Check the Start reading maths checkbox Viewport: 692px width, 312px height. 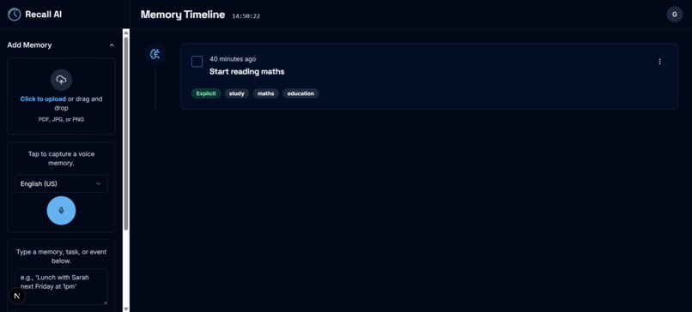coord(197,62)
